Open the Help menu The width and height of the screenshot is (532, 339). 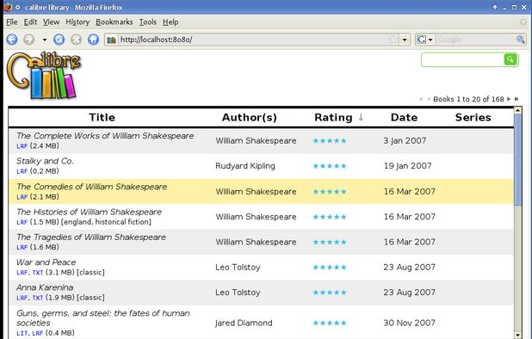coord(170,22)
